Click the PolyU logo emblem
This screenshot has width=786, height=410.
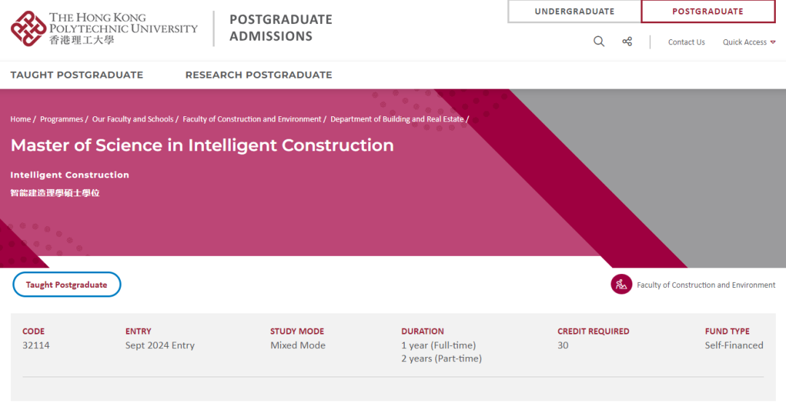click(28, 28)
